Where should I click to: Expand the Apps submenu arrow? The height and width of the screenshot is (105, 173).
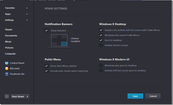coord(27,14)
